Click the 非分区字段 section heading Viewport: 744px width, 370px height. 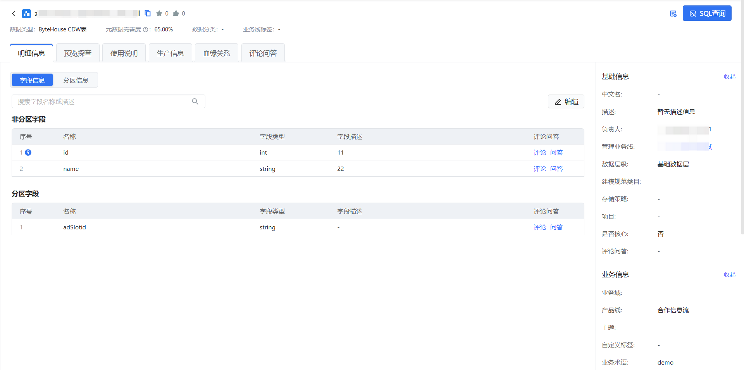[x=29, y=119]
